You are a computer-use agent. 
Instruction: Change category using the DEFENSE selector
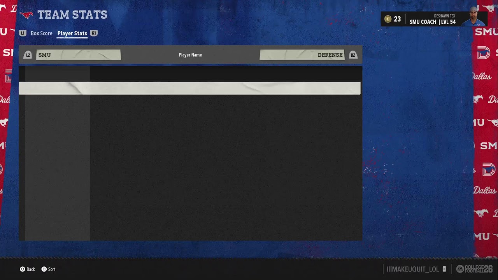[x=302, y=55]
